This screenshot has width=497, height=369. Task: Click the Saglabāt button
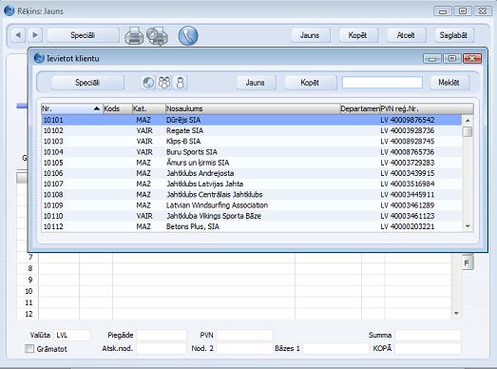pos(453,35)
